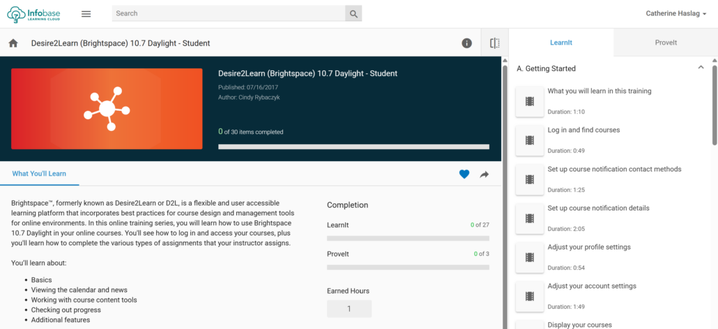Click the 0 of 30 items completed text
Viewport: 718px width, 329px height.
pos(250,132)
